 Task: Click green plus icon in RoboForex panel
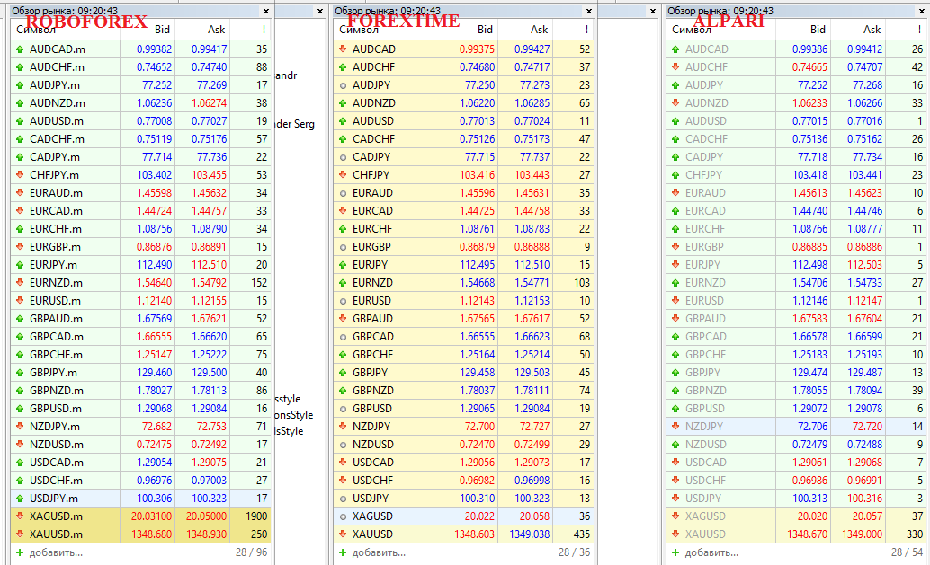pos(20,552)
